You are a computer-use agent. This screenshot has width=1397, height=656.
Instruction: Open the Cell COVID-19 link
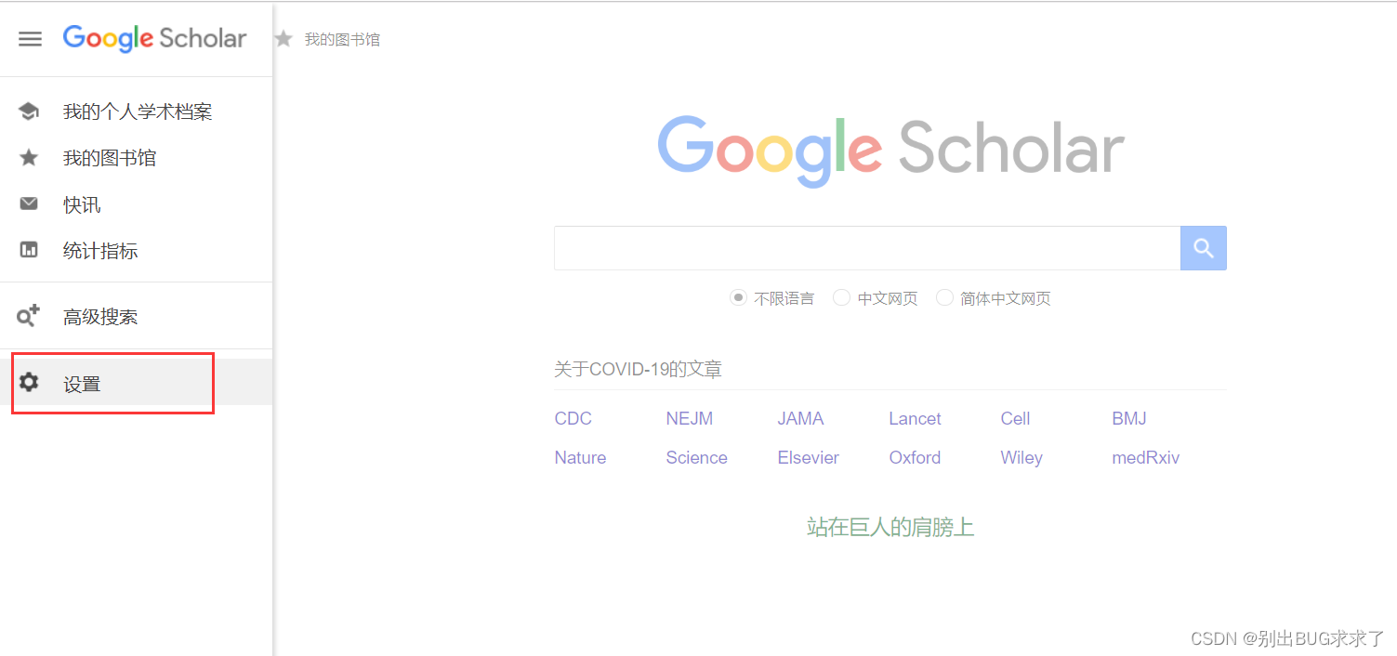[1015, 419]
